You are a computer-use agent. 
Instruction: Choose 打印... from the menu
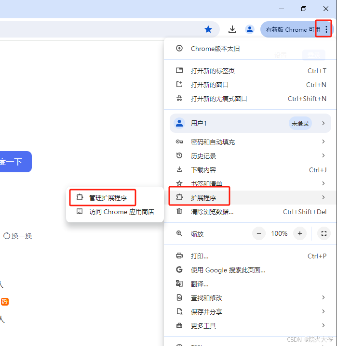point(250,256)
